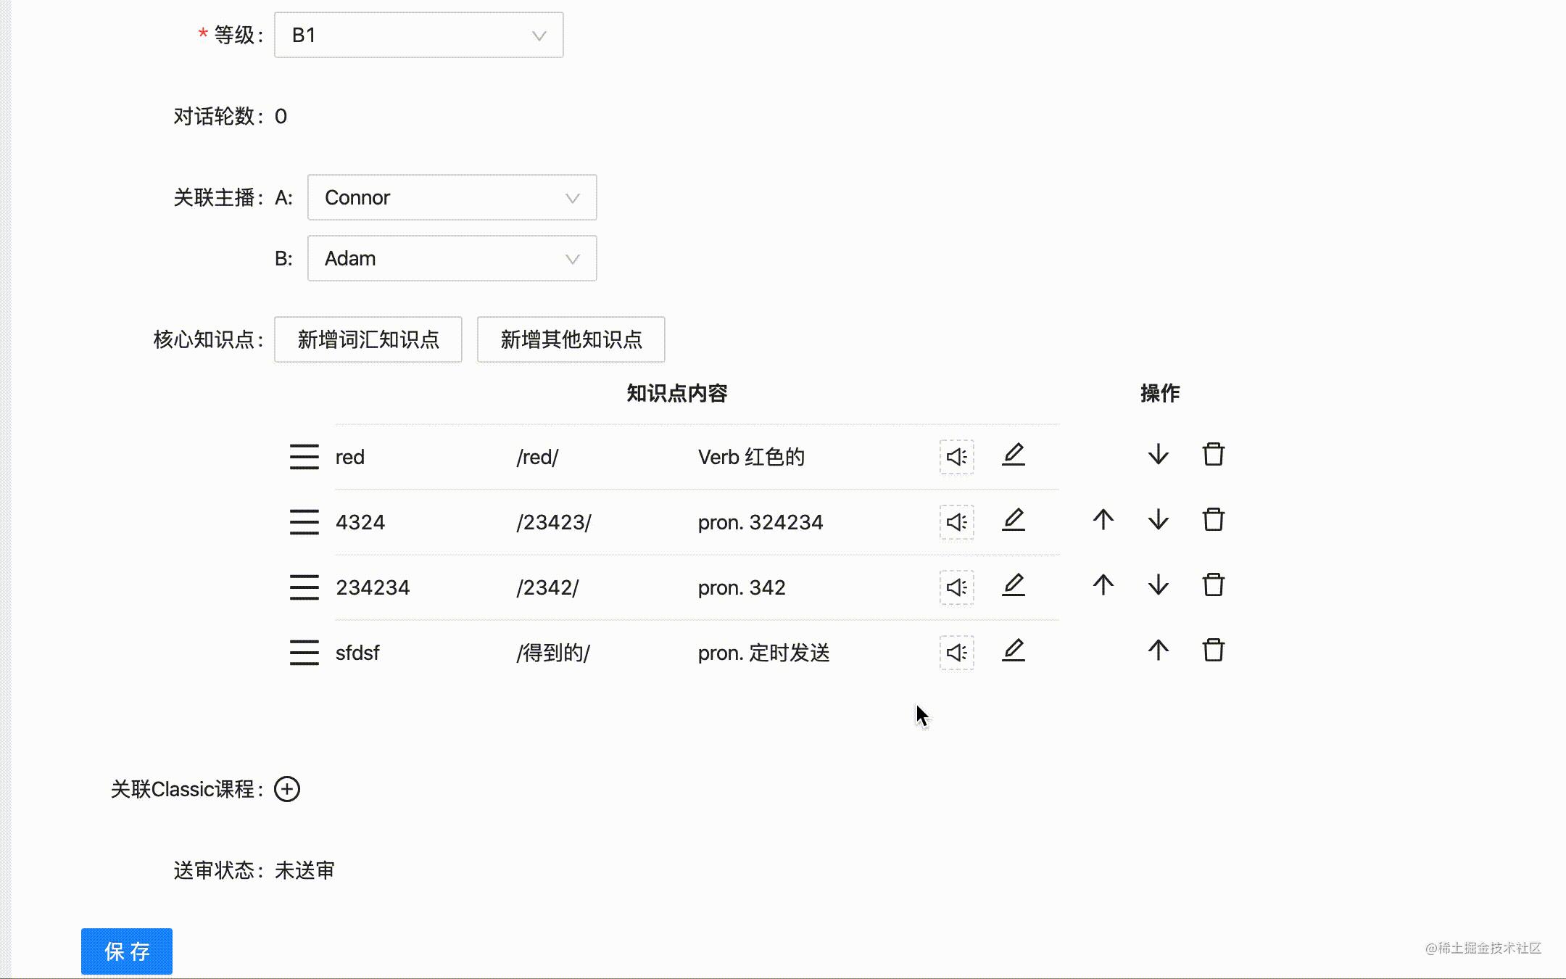Delete the sfdsf row
The height and width of the screenshot is (979, 1566).
(1214, 650)
